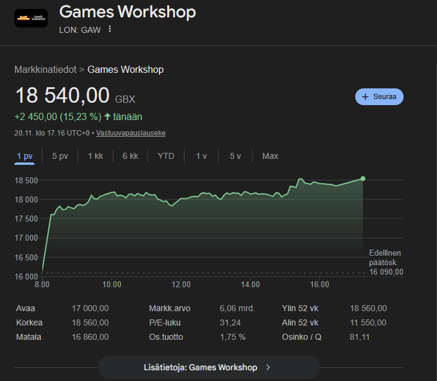The image size is (437, 381).
Task: Switch to the 6 kk chart tab
Action: pos(130,156)
